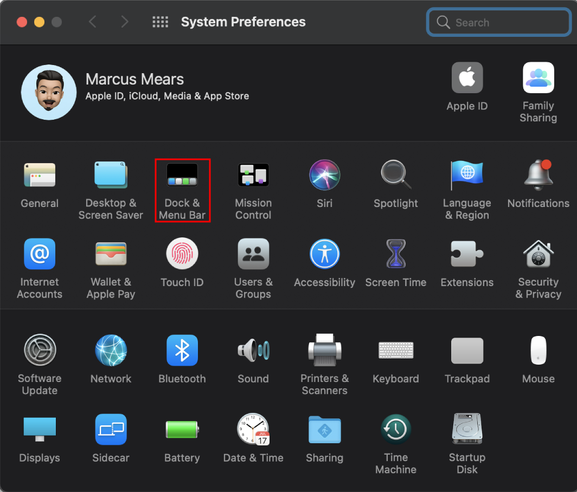Open Language & Region settings
Image resolution: width=577 pixels, height=492 pixels.
tap(467, 174)
